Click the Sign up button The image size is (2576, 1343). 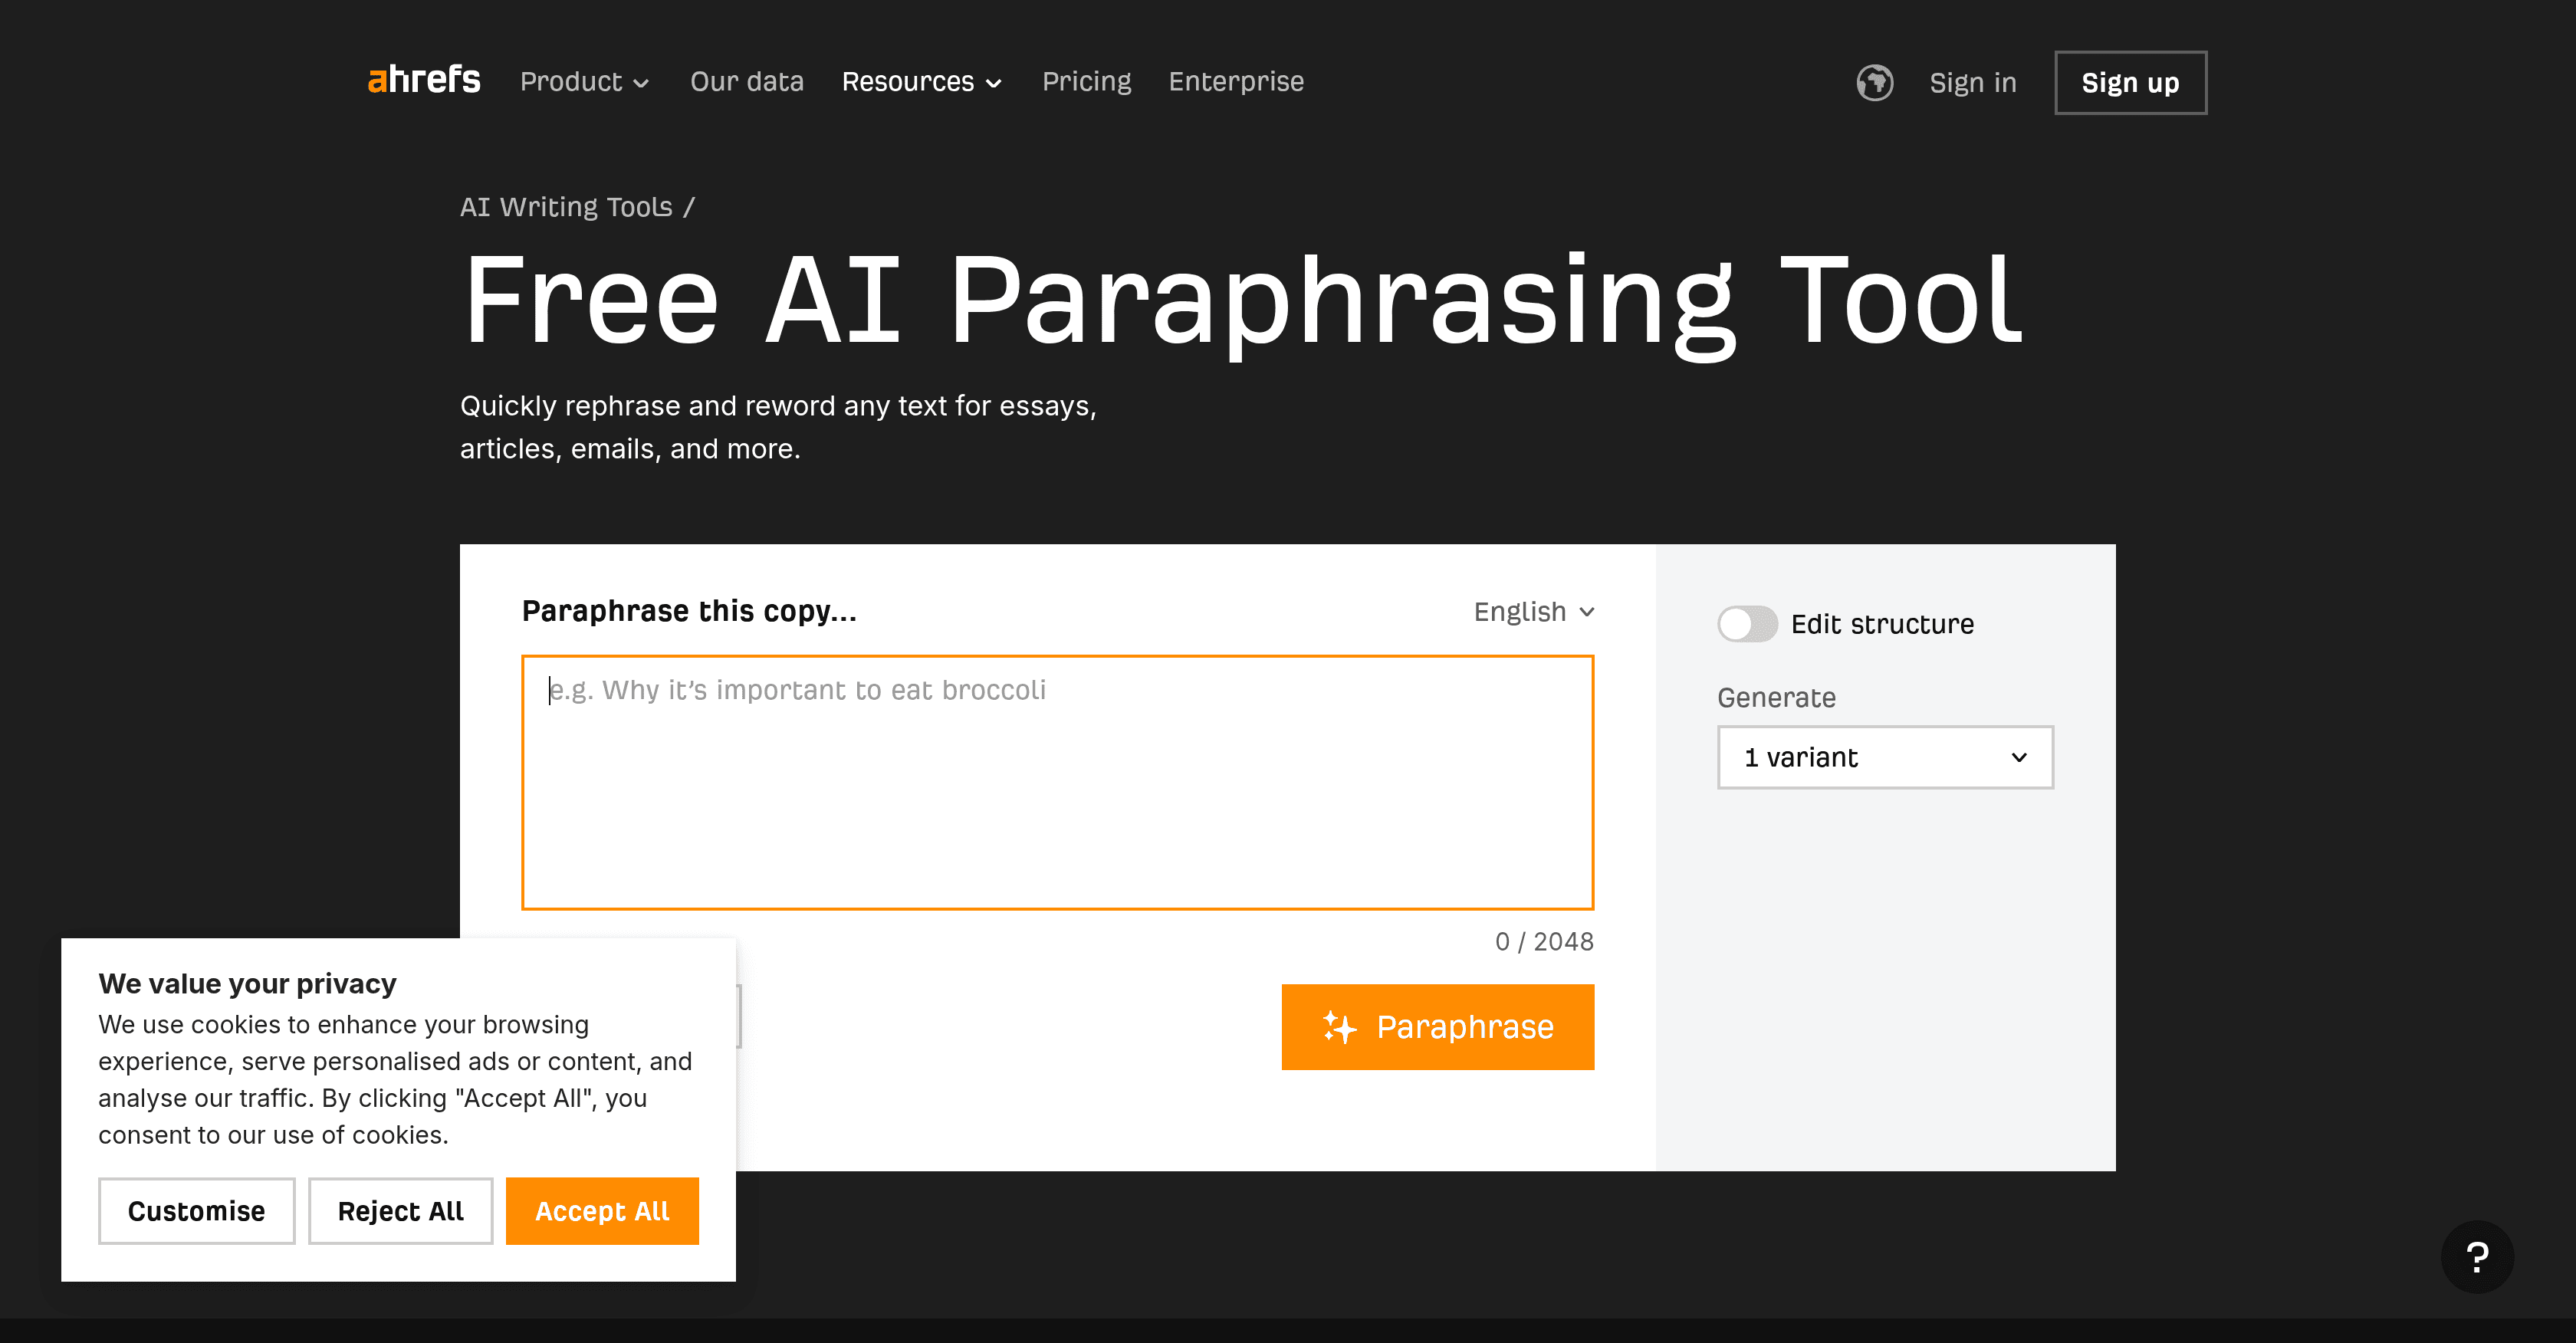coord(2130,82)
